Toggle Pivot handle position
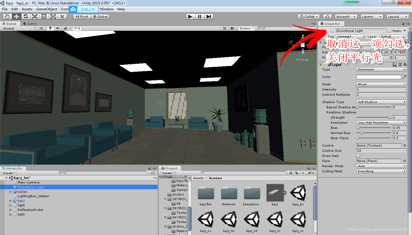Image resolution: width=412 pixels, height=235 pixels. pyautogui.click(x=82, y=17)
